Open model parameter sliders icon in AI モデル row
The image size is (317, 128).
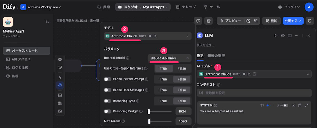click(255, 74)
